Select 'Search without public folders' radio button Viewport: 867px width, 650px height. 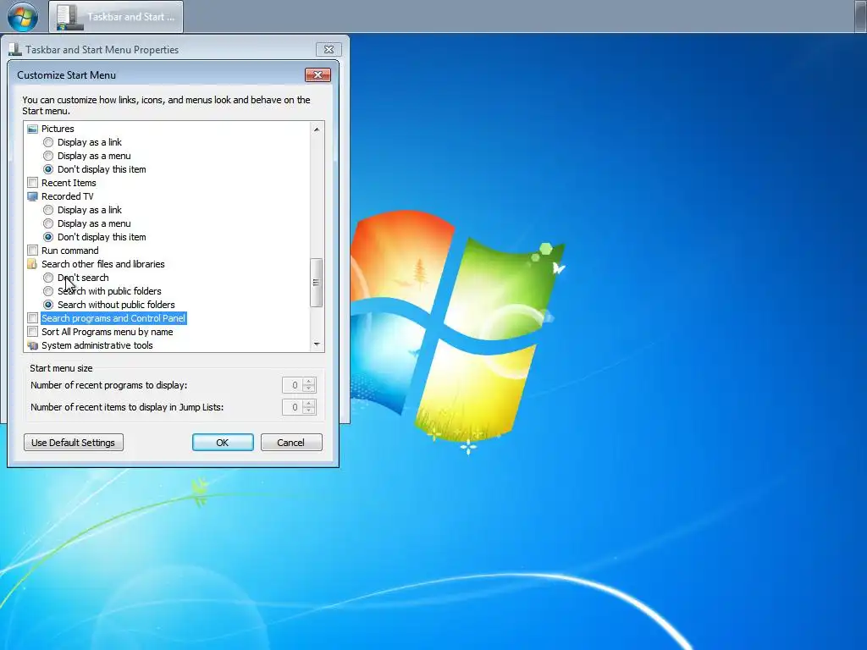(48, 305)
